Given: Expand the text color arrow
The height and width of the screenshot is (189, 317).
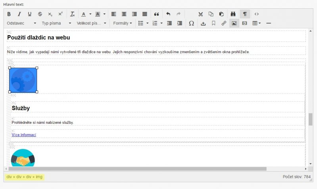Looking at the screenshot, I should tap(90, 14).
